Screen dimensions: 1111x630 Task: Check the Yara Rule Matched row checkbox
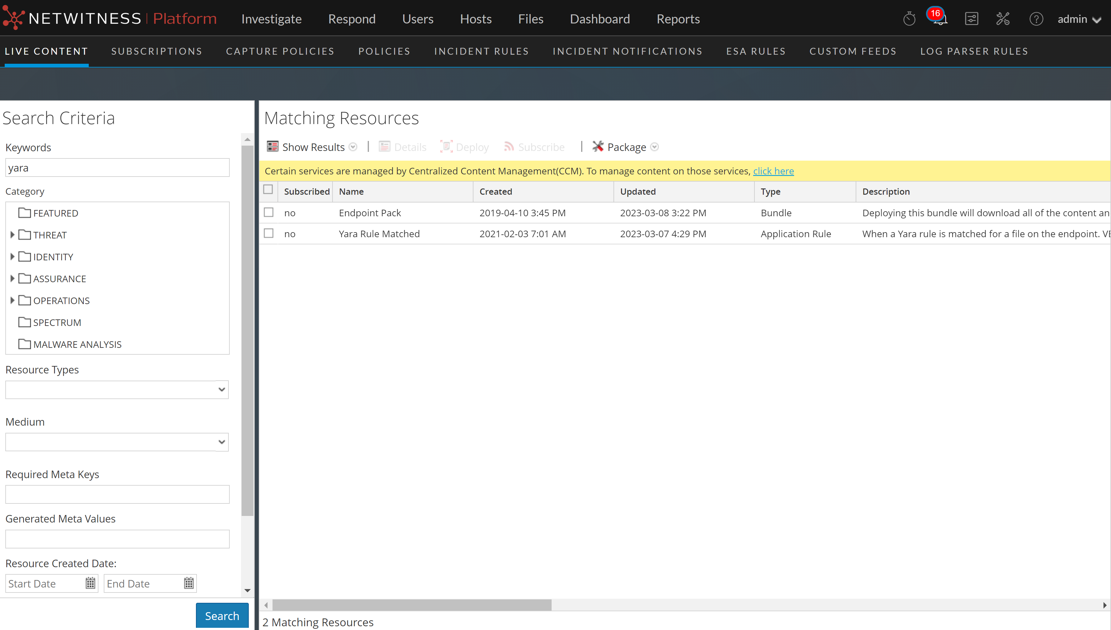click(x=269, y=234)
